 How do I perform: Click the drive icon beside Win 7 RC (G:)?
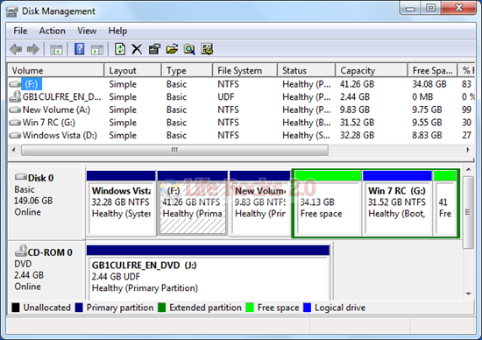point(15,123)
